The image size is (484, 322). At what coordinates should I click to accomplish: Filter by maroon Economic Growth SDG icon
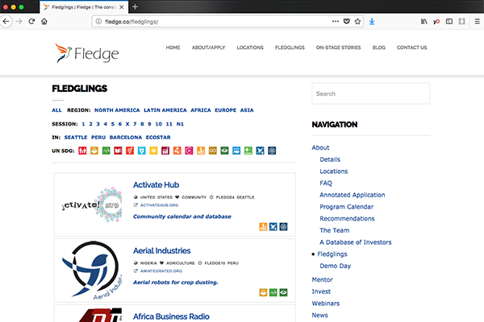pos(165,151)
